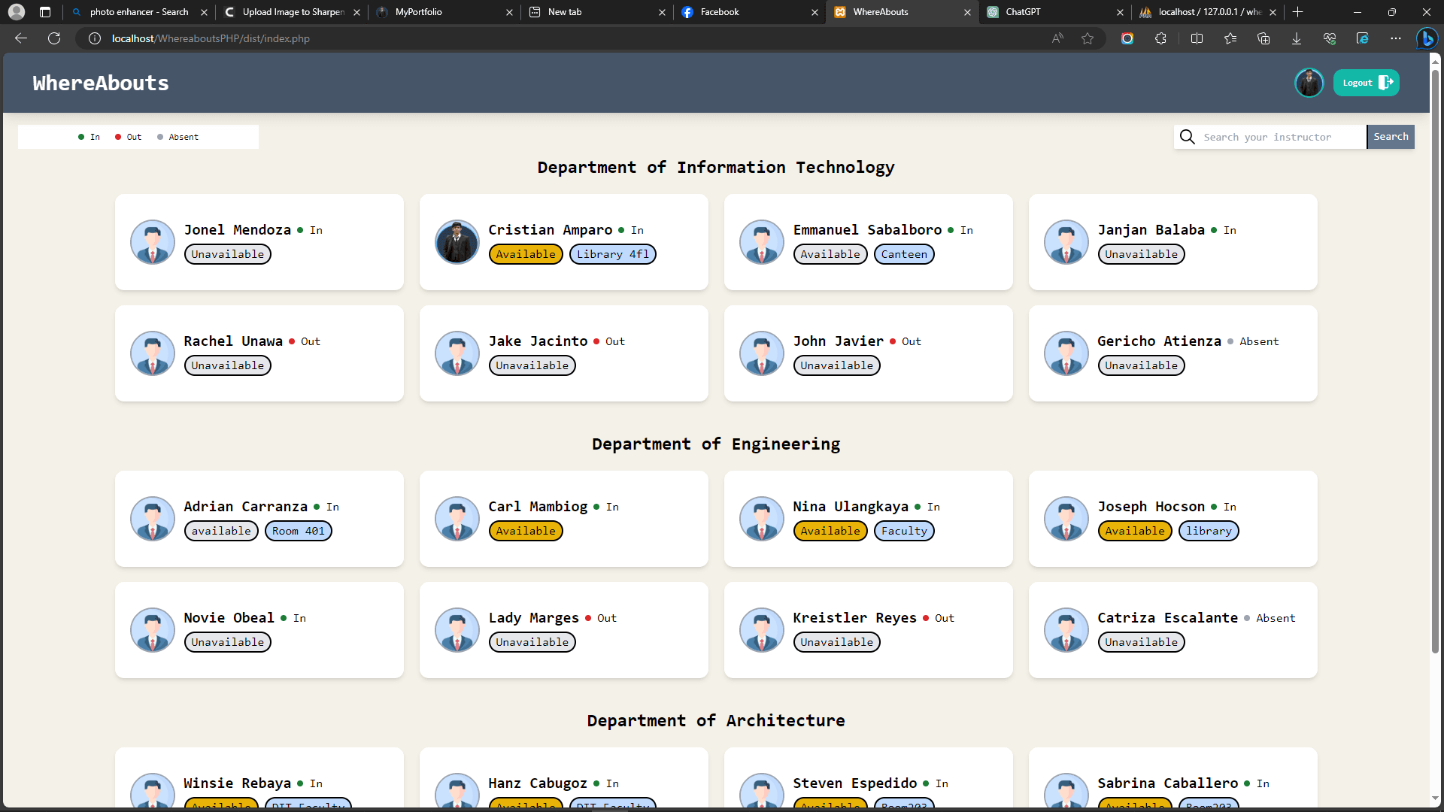
Task: Click Gericho Atienza's avatar icon
Action: click(x=1066, y=353)
